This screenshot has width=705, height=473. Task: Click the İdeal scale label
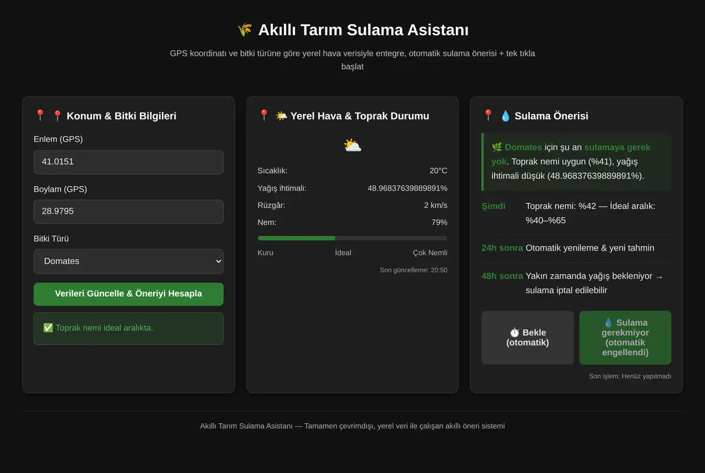pos(343,252)
